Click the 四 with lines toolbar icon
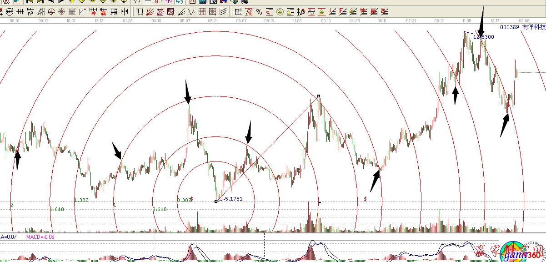This screenshot has width=546, height=262. coord(384,12)
